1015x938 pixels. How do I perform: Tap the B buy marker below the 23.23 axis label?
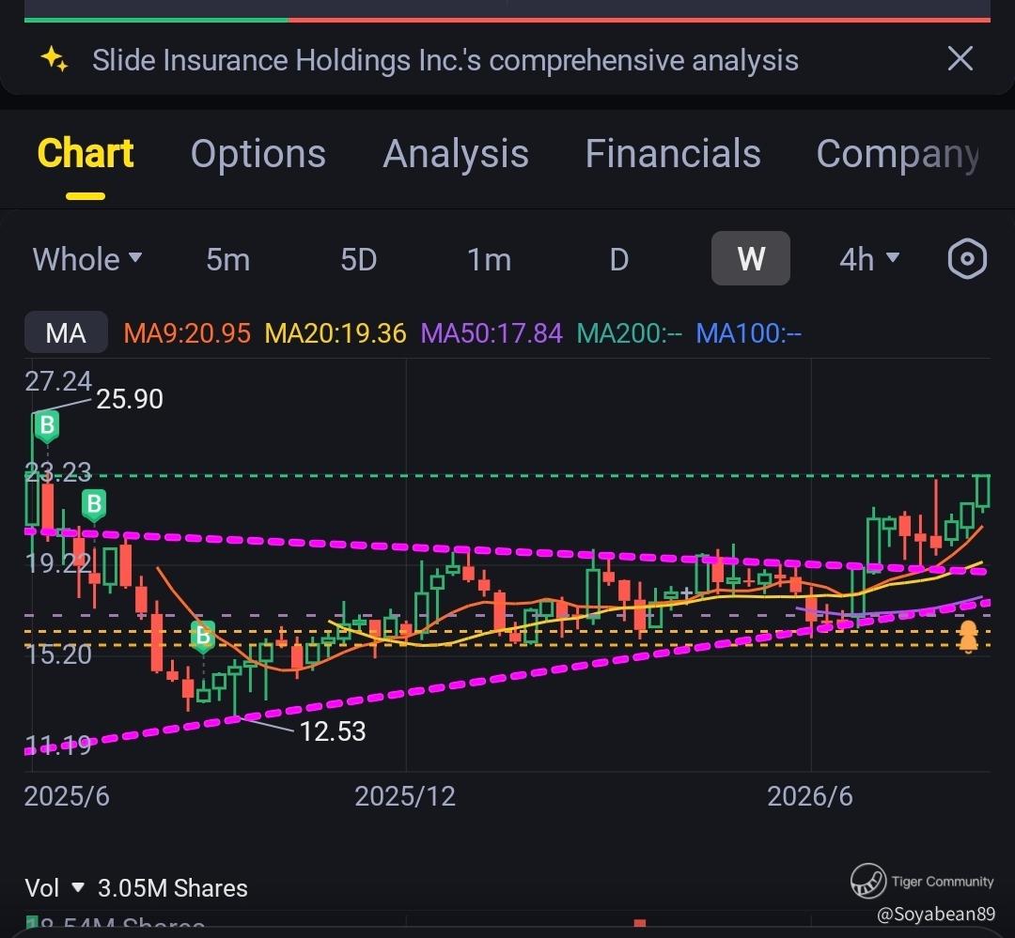coord(95,504)
